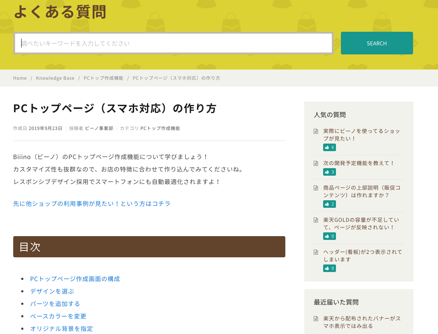Click the SEARCH button
This screenshot has width=438, height=334.
pos(376,43)
